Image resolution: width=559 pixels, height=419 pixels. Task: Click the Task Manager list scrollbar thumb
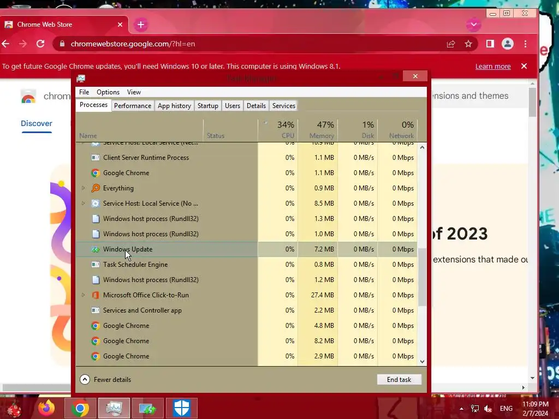click(x=422, y=277)
